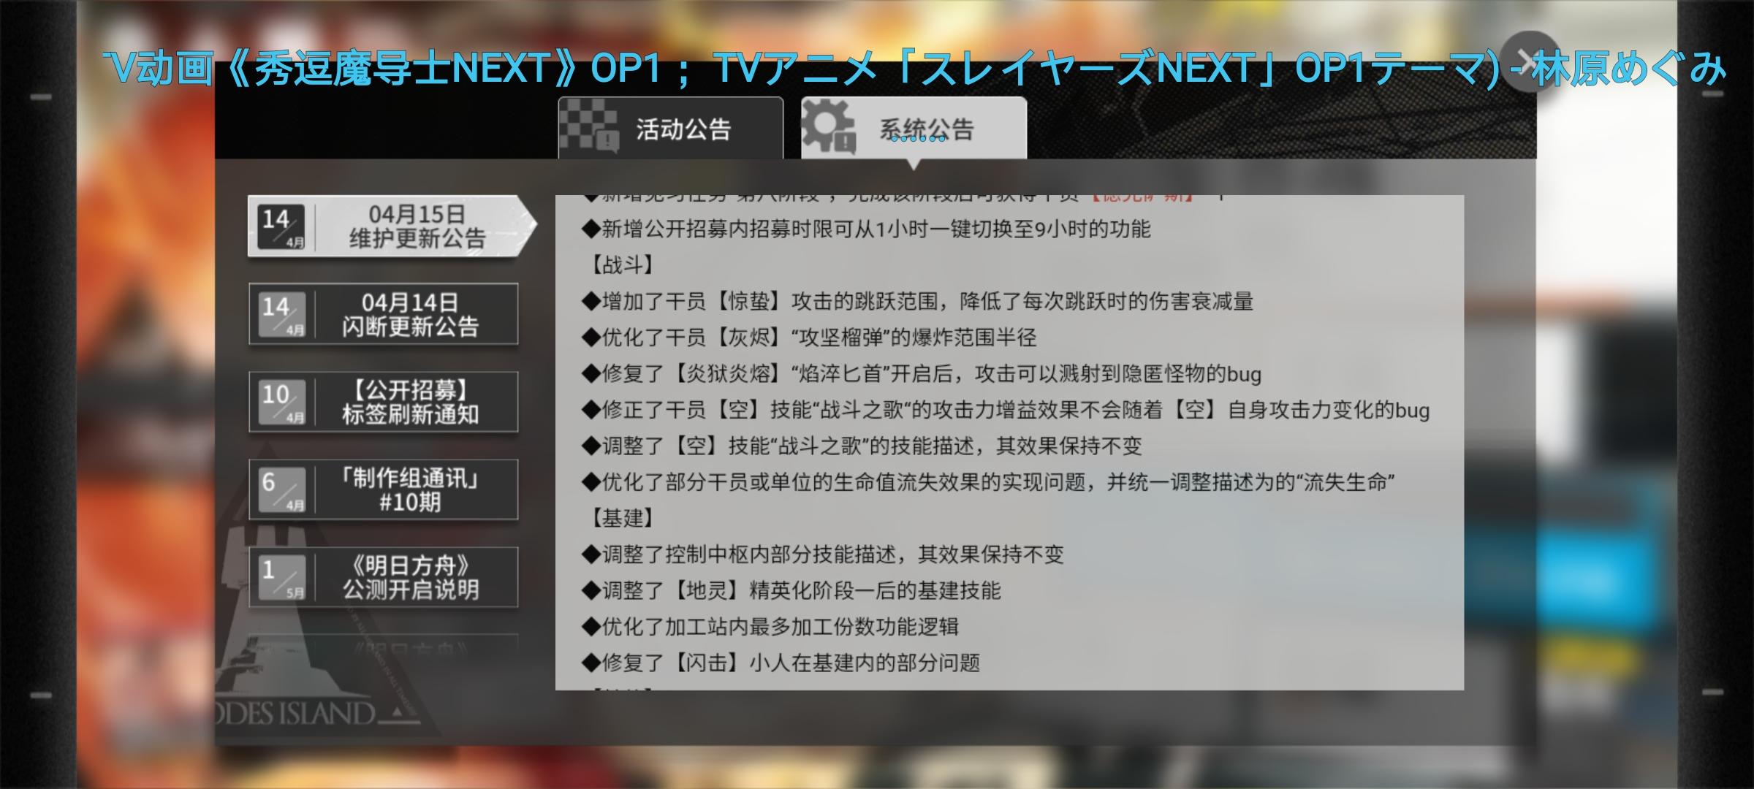Click the date badge beside 维护更新公告

[283, 227]
